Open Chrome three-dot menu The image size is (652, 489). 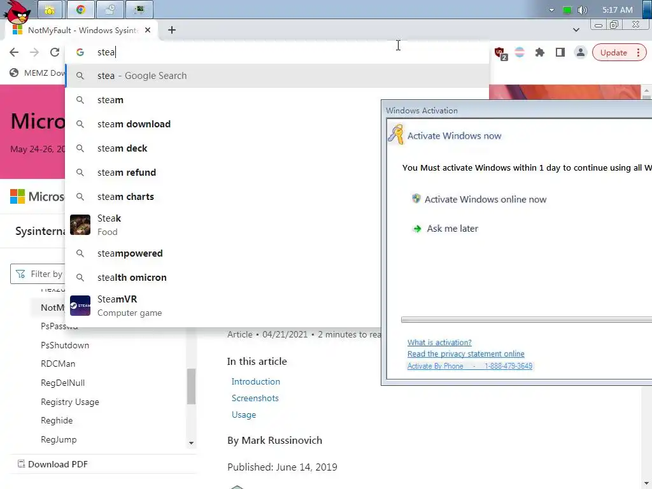(x=638, y=52)
